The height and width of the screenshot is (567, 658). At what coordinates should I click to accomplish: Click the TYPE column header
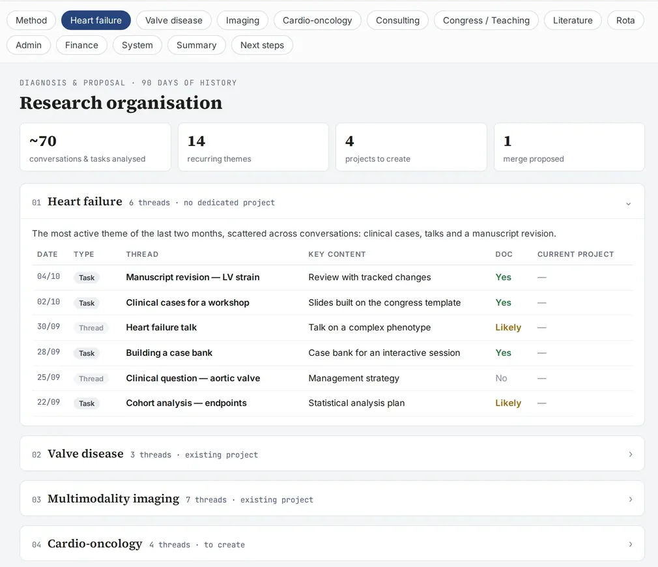pos(84,254)
